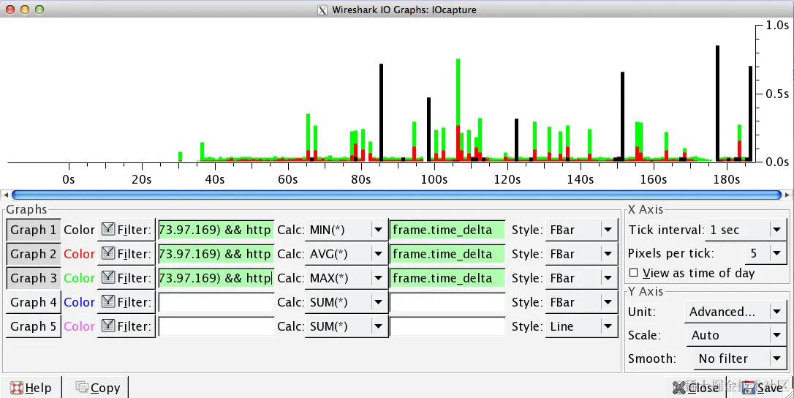Open Smooth filter dropdown

pyautogui.click(x=740, y=358)
